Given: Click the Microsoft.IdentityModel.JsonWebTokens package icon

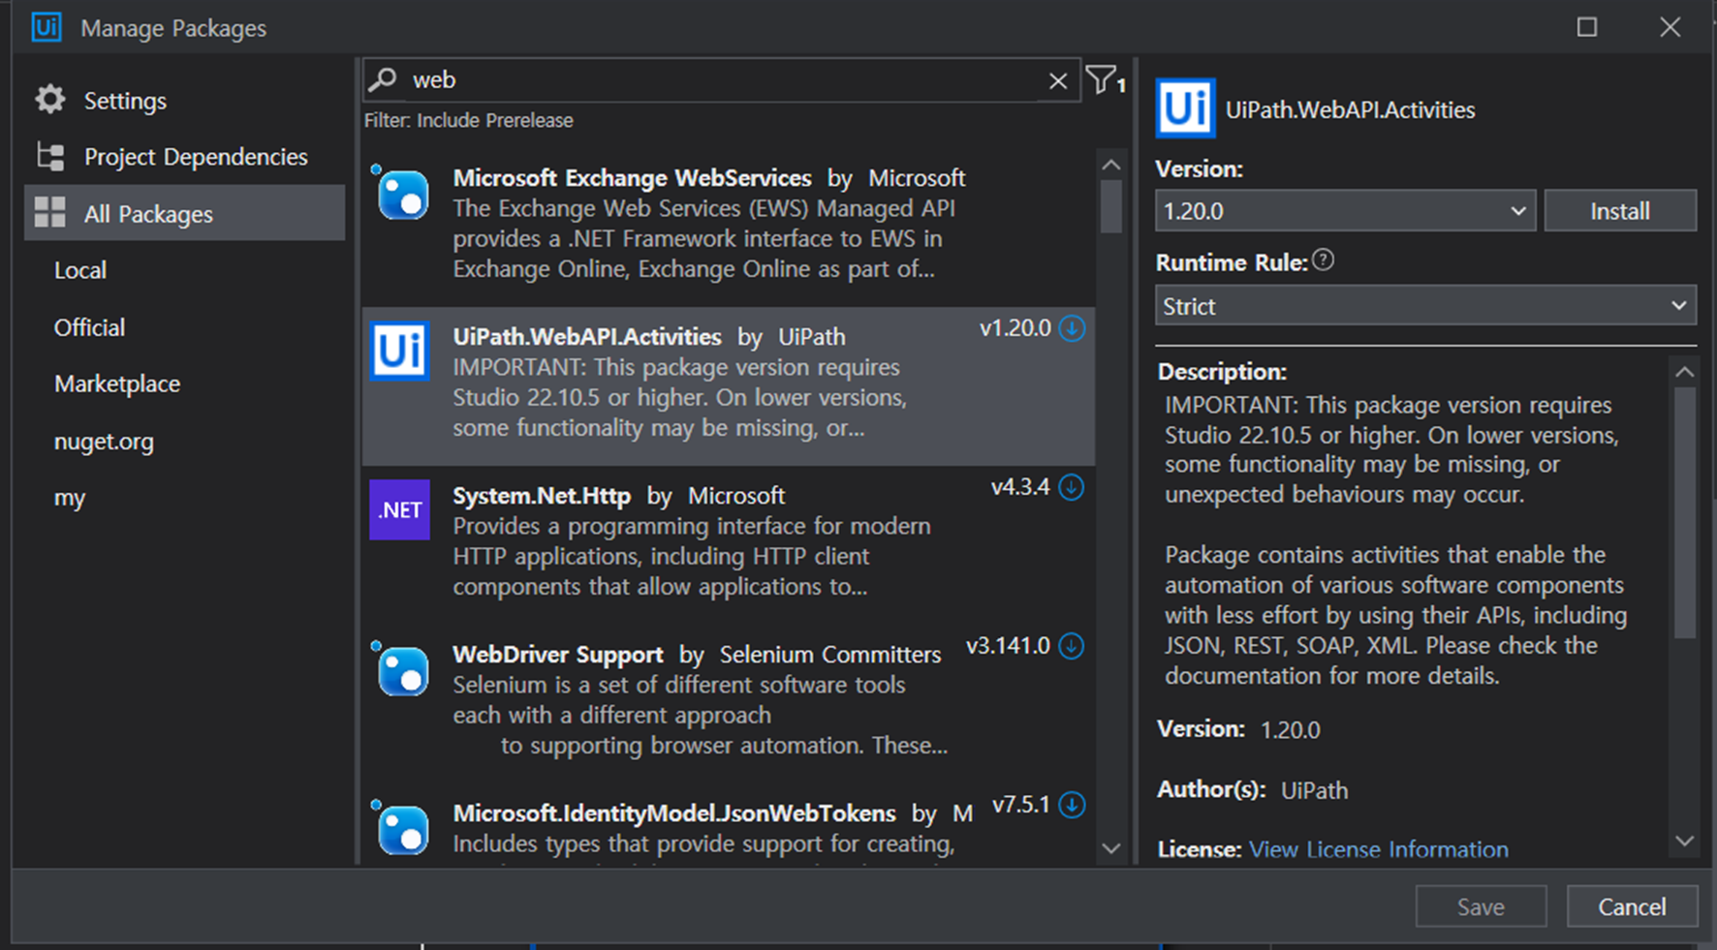Looking at the screenshot, I should click(400, 827).
